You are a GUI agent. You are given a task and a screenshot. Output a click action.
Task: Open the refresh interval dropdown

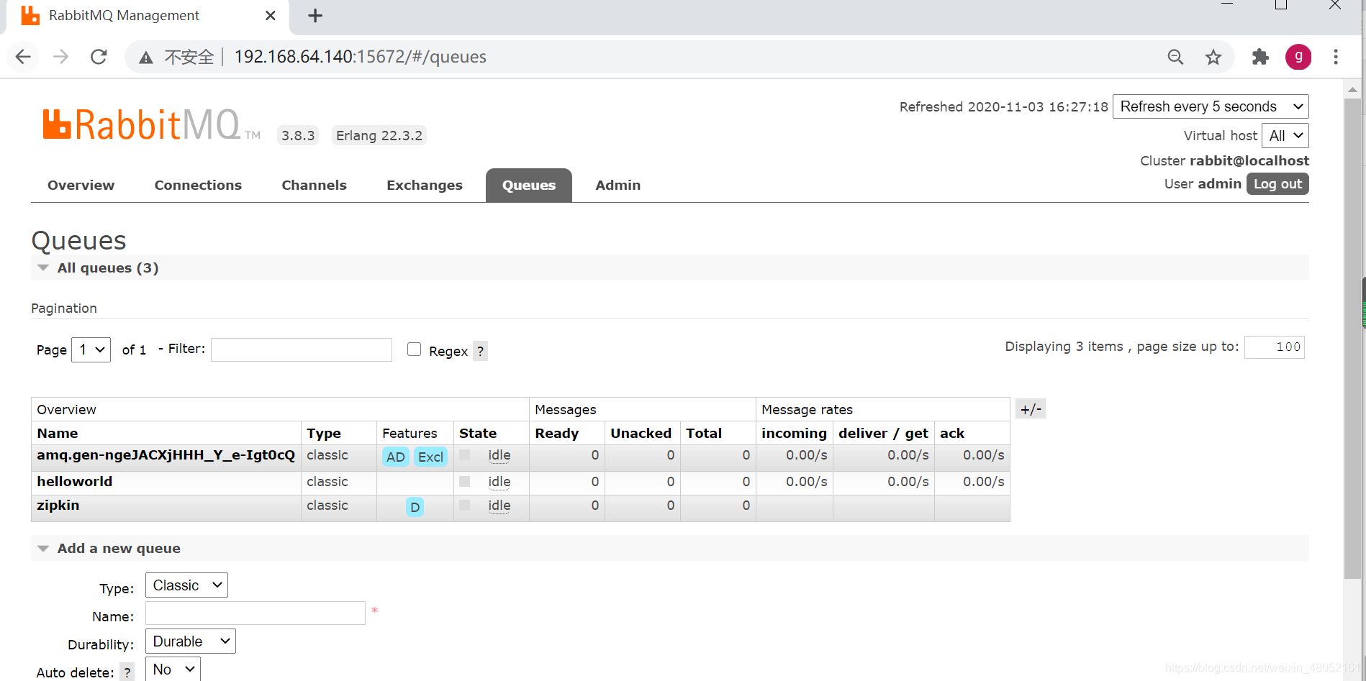click(1211, 106)
